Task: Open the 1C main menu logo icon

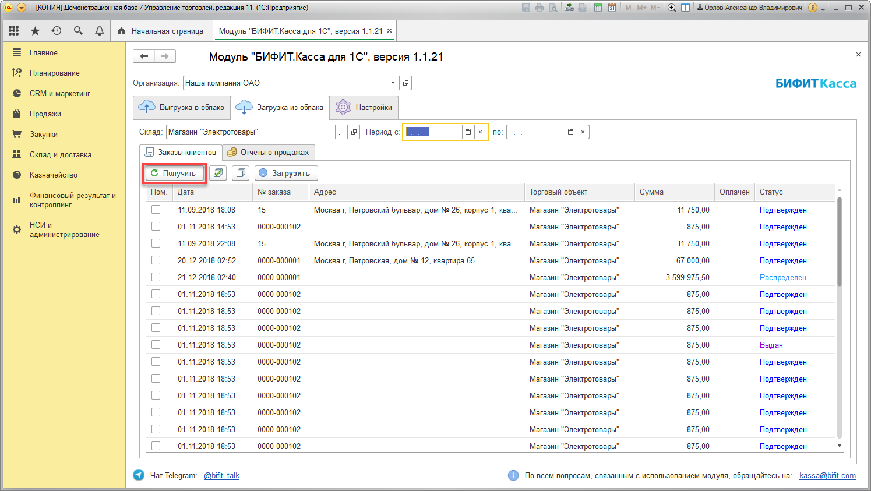Action: (x=8, y=8)
